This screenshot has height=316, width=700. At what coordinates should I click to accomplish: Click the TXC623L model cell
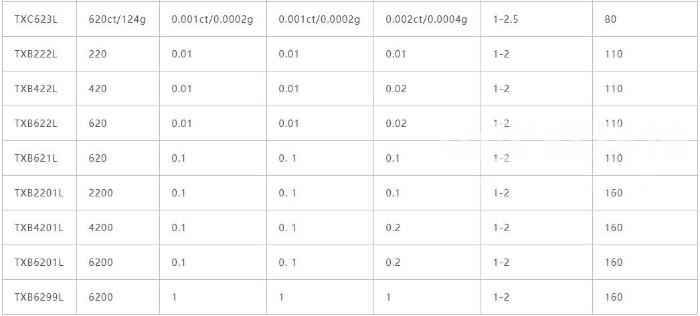[36, 19]
